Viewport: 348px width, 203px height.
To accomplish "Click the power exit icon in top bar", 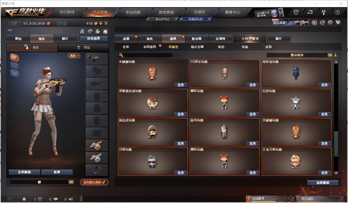I will pyautogui.click(x=337, y=12).
